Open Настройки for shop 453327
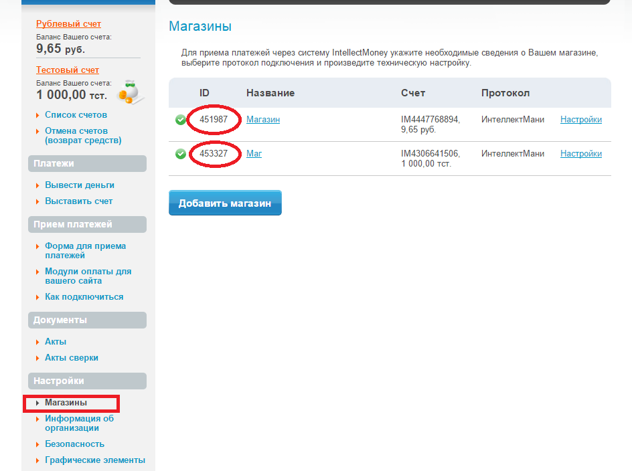The image size is (632, 471). pyautogui.click(x=581, y=154)
